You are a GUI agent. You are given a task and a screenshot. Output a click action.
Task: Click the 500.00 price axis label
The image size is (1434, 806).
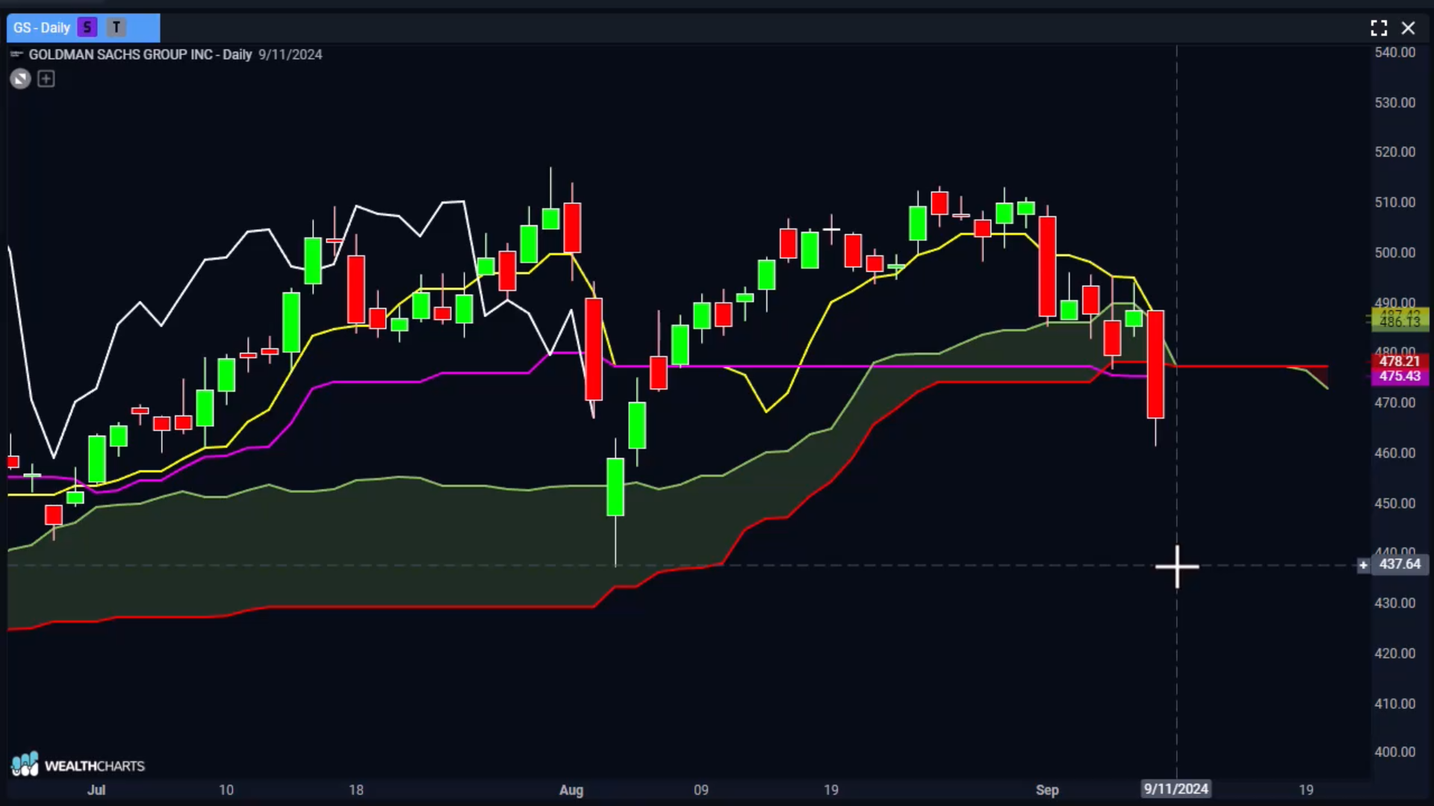point(1394,252)
